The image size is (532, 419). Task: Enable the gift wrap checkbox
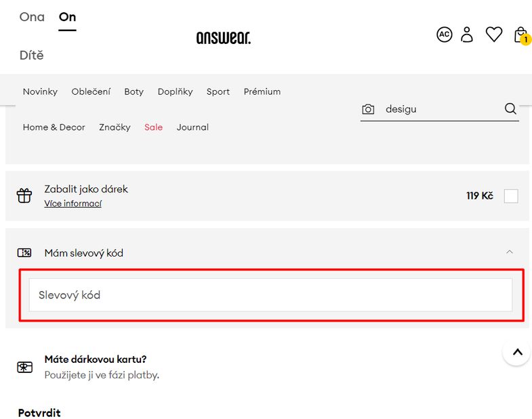tap(511, 196)
